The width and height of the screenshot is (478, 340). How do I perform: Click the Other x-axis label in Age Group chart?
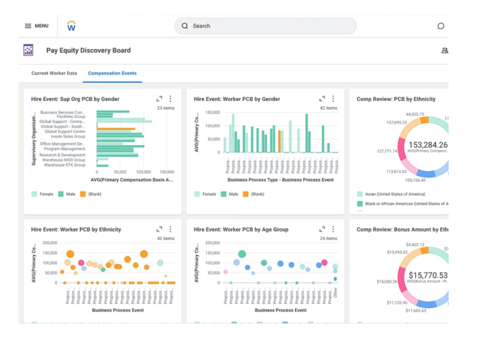[335, 293]
